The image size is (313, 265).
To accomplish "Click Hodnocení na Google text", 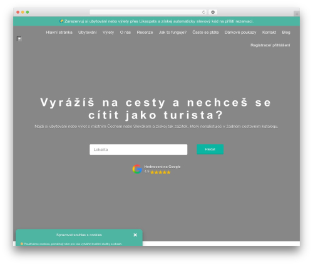I will pos(162,167).
